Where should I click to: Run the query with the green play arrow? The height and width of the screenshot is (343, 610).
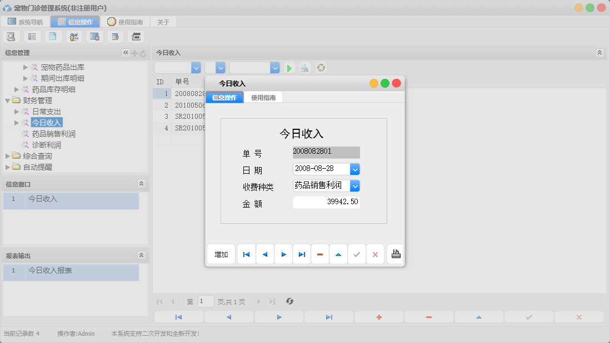coord(289,67)
